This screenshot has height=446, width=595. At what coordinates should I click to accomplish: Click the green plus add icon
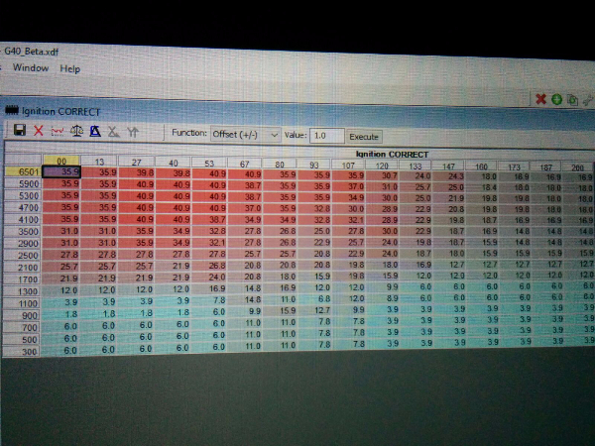tap(557, 99)
